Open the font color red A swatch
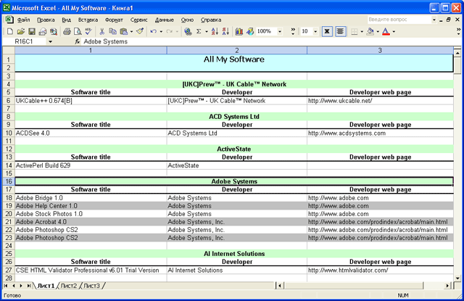Screen dimensions: 464x301 [384, 32]
